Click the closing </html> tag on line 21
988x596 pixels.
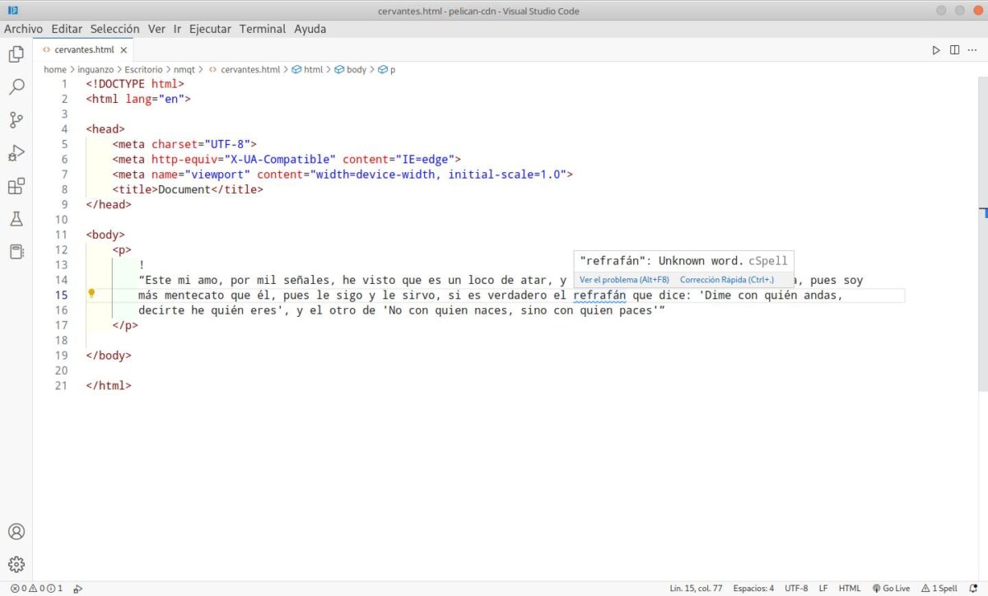click(x=109, y=385)
